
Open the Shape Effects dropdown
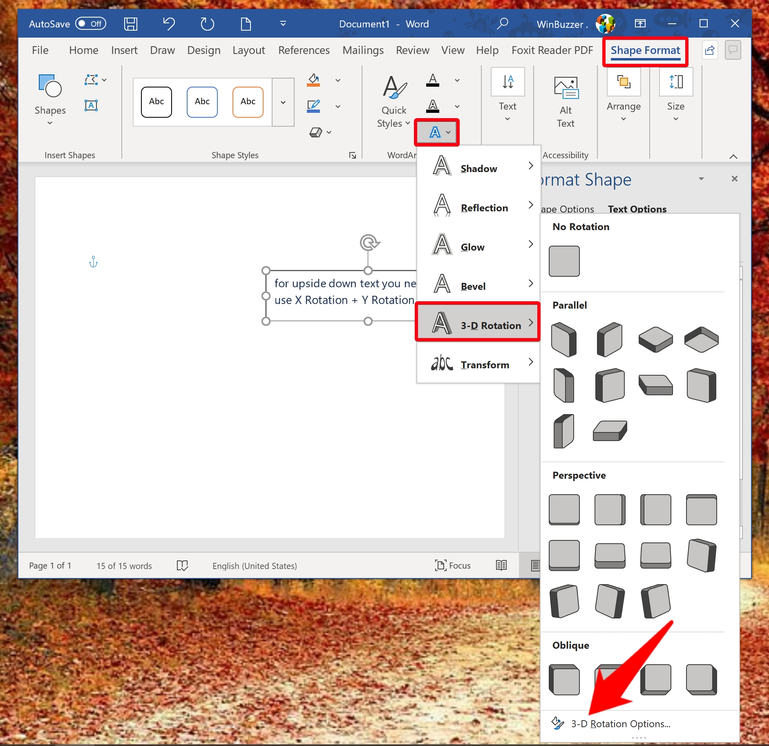coord(320,132)
